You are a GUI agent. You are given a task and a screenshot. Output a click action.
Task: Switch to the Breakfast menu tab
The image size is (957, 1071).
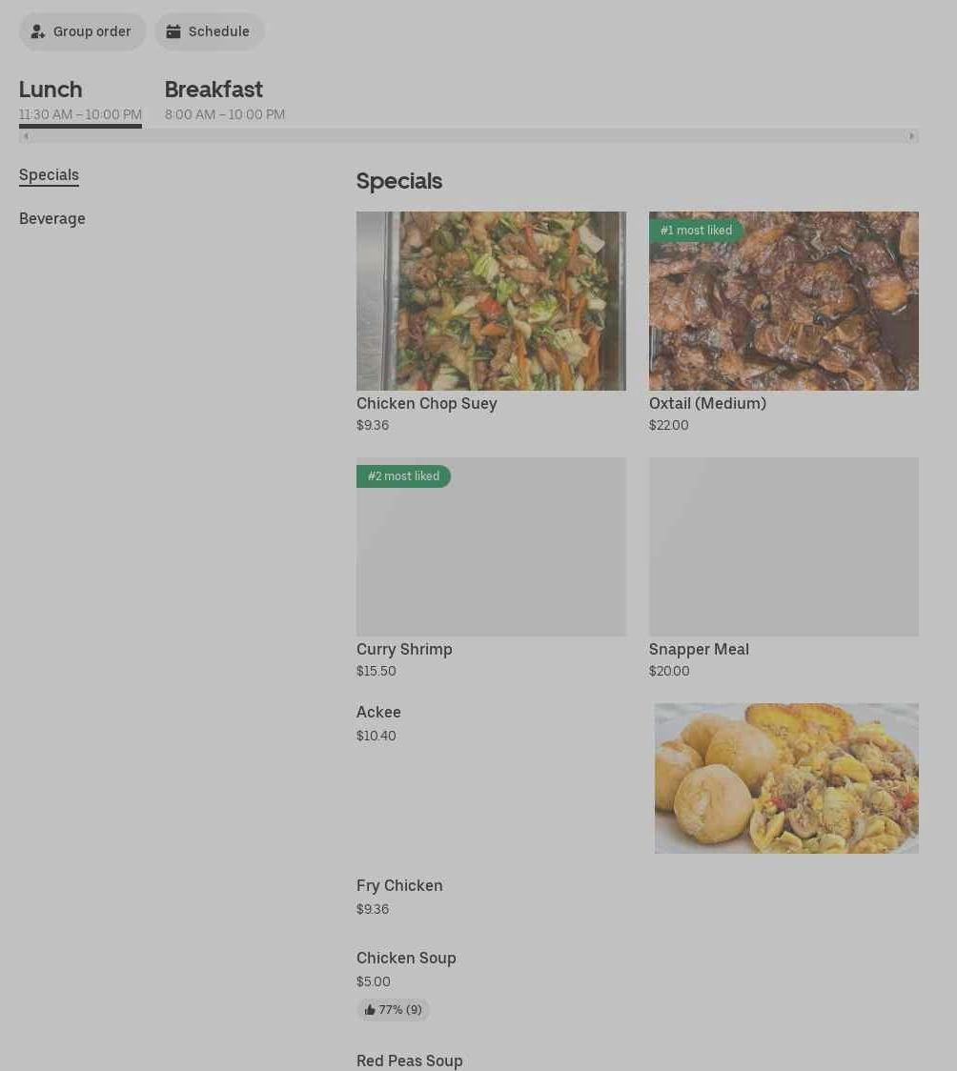tap(214, 90)
